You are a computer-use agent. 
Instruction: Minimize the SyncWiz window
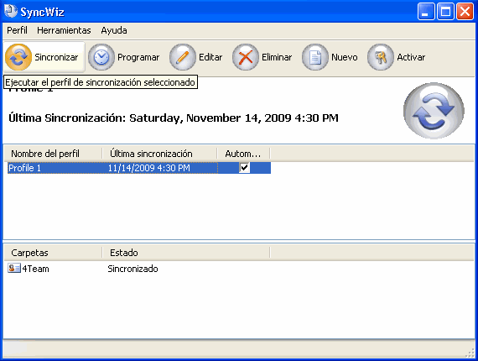click(x=426, y=12)
